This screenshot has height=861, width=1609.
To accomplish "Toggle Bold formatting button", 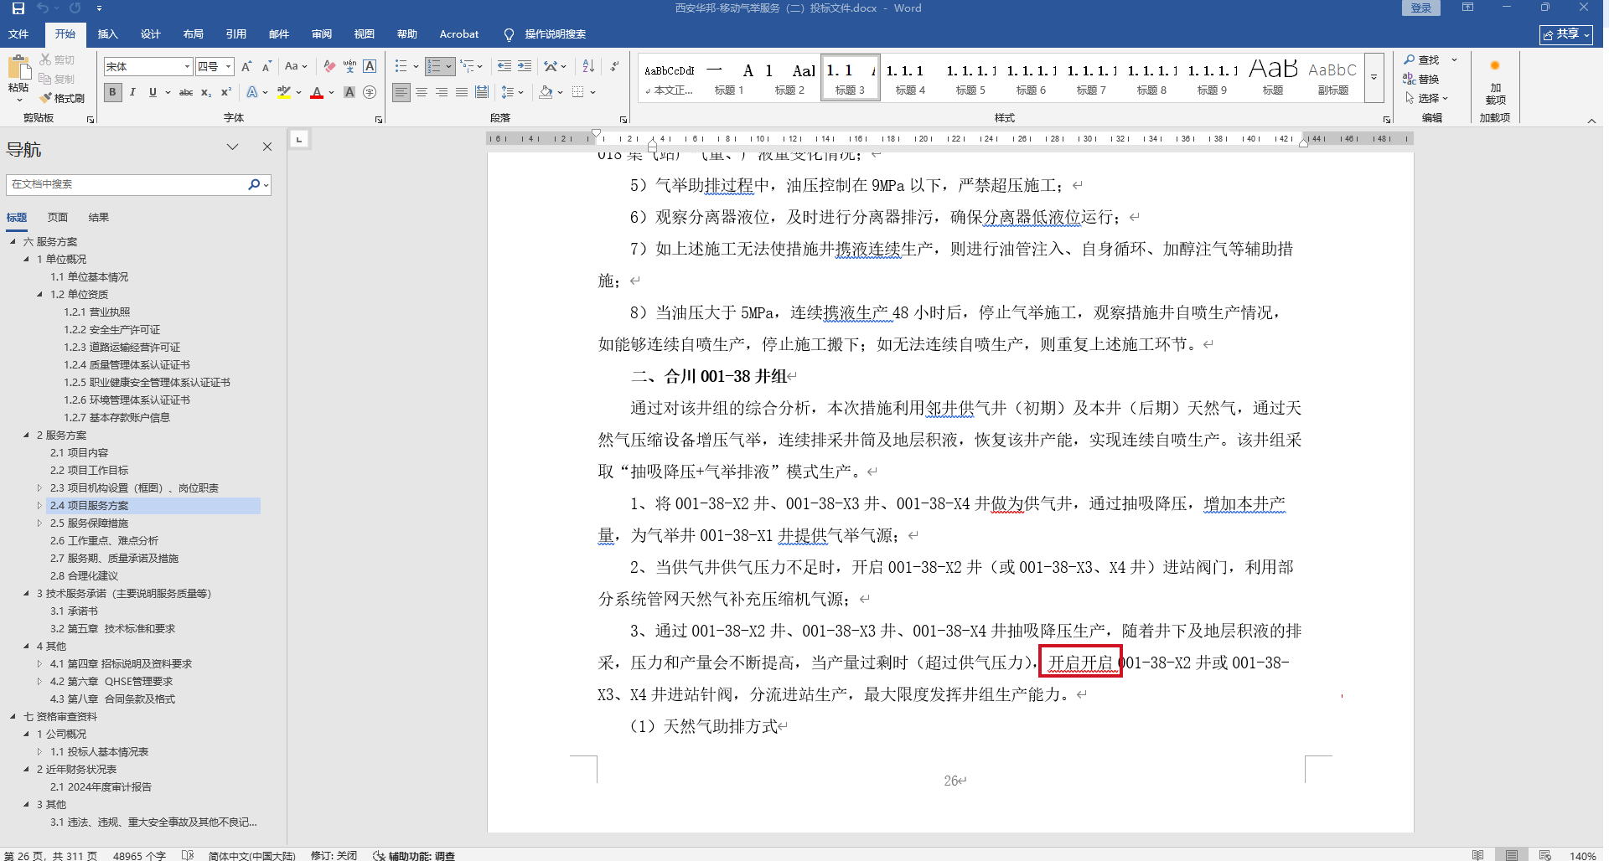I will coord(112,92).
